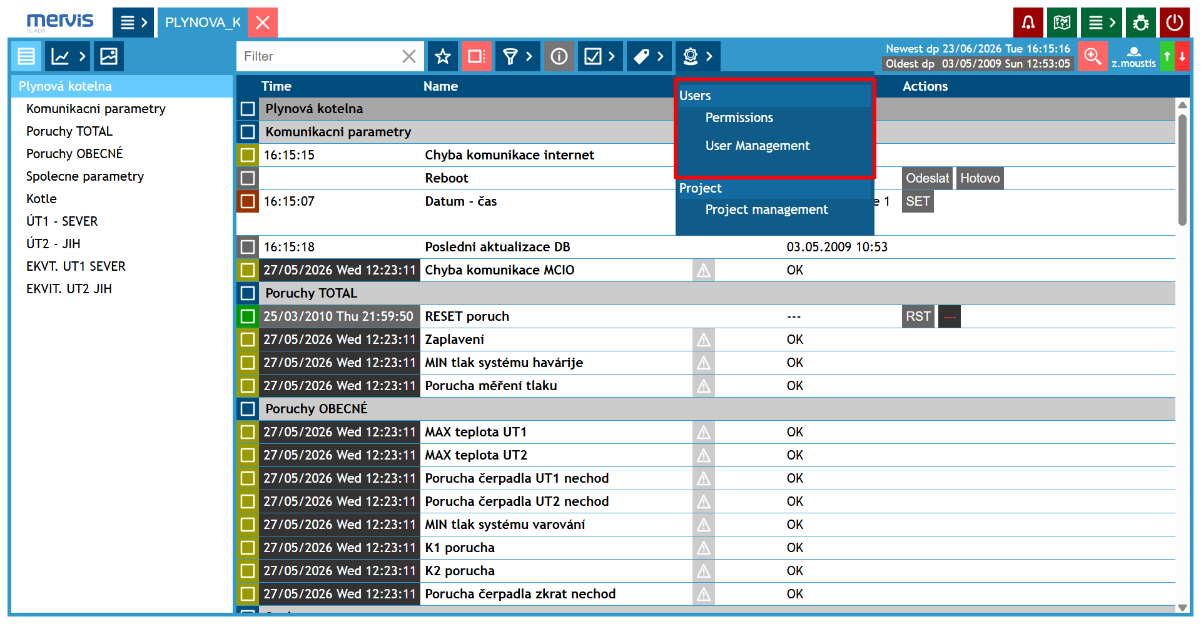This screenshot has width=1201, height=624.
Task: Open the image schematic view
Action: 109,56
